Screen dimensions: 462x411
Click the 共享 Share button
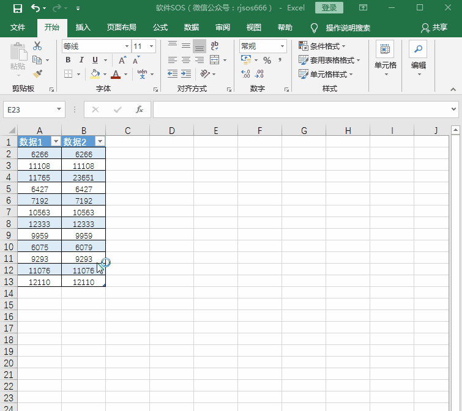pos(434,28)
